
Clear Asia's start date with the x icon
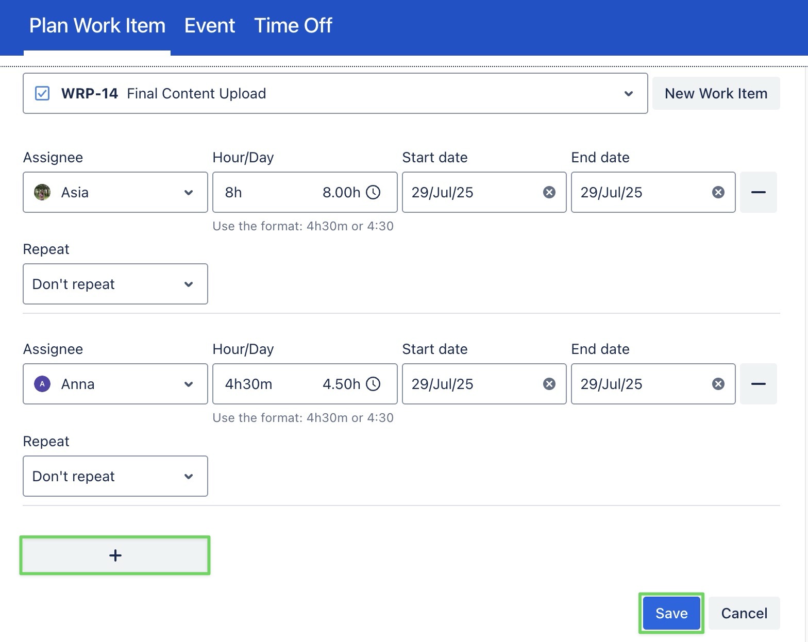[549, 192]
